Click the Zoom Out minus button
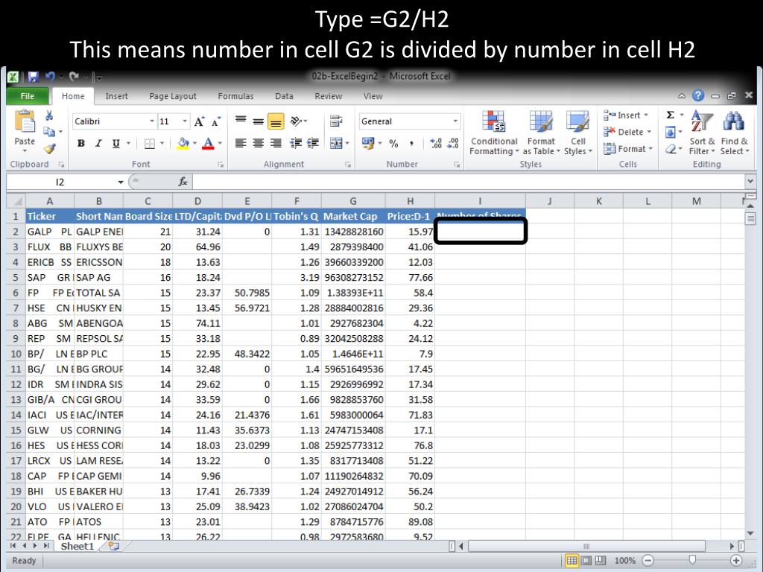 click(x=648, y=560)
